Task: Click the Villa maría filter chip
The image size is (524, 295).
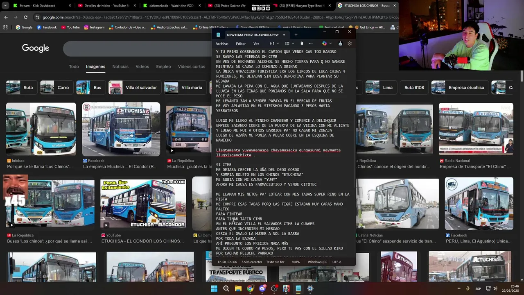Action: pyautogui.click(x=185, y=88)
